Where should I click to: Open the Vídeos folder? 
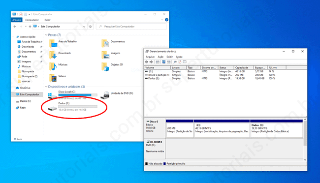coord(58,78)
